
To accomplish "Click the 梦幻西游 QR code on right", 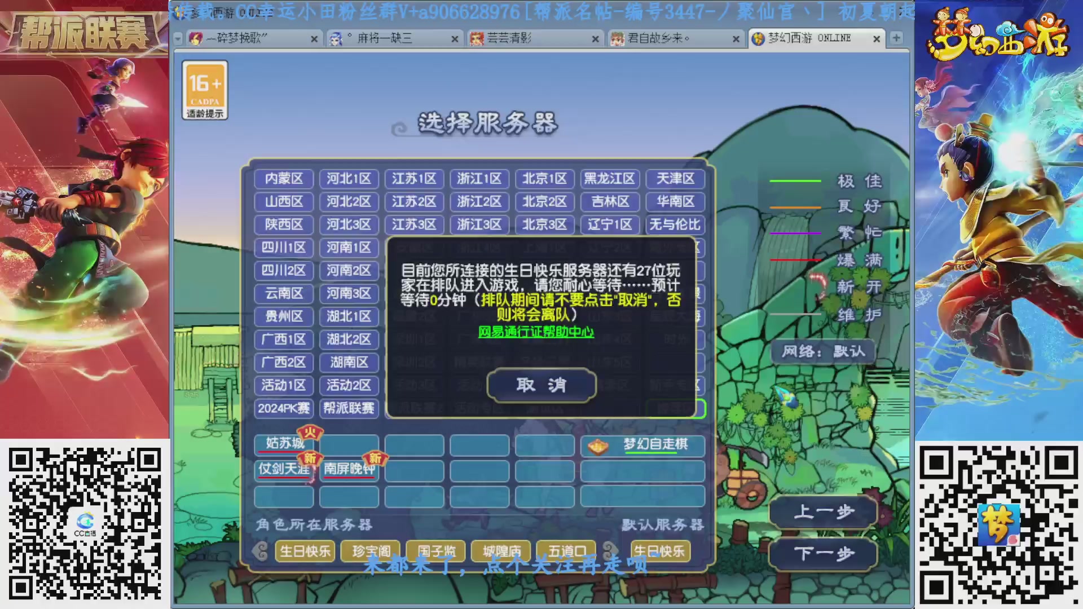I will (x=999, y=525).
